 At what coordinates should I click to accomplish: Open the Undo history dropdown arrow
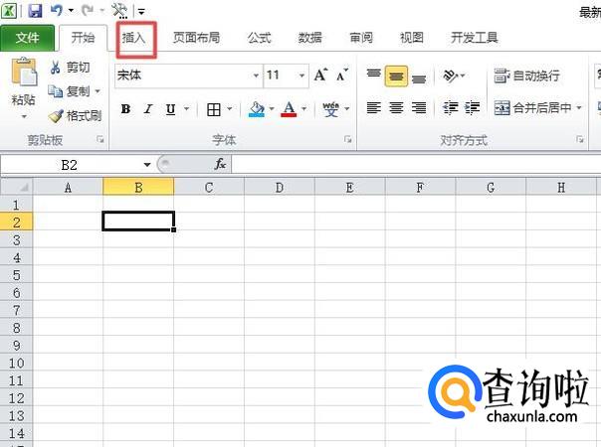pos(71,10)
